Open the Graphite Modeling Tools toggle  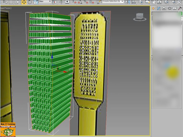[x=147, y=2]
